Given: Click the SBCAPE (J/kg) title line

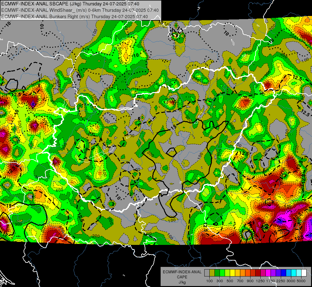Looking at the screenshot, I should (x=70, y=4).
